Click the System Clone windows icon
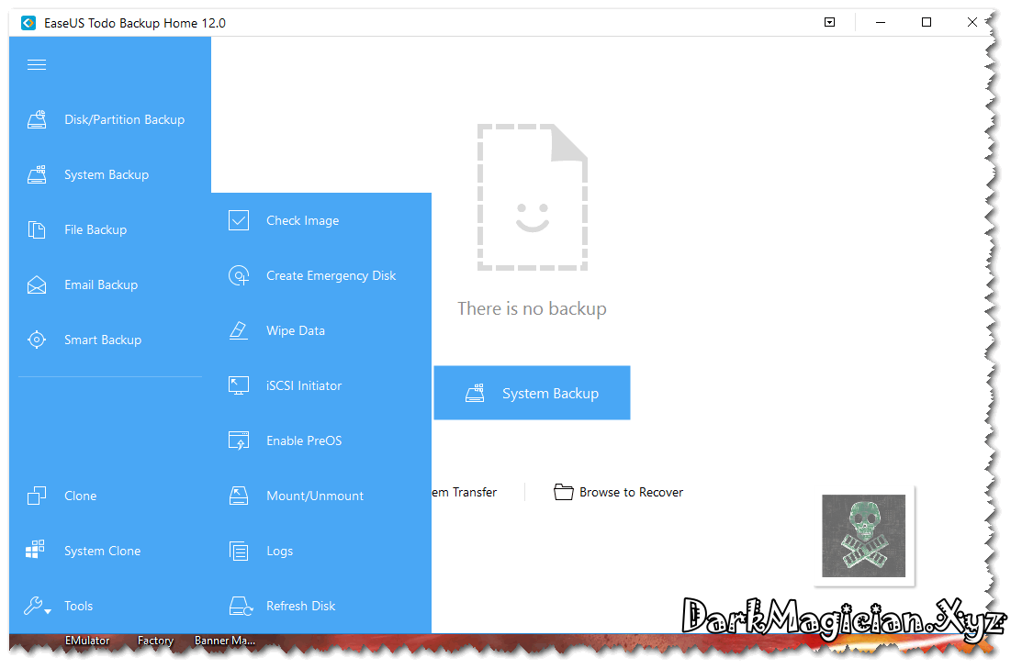Screen dimensions: 1011x669 pos(35,550)
